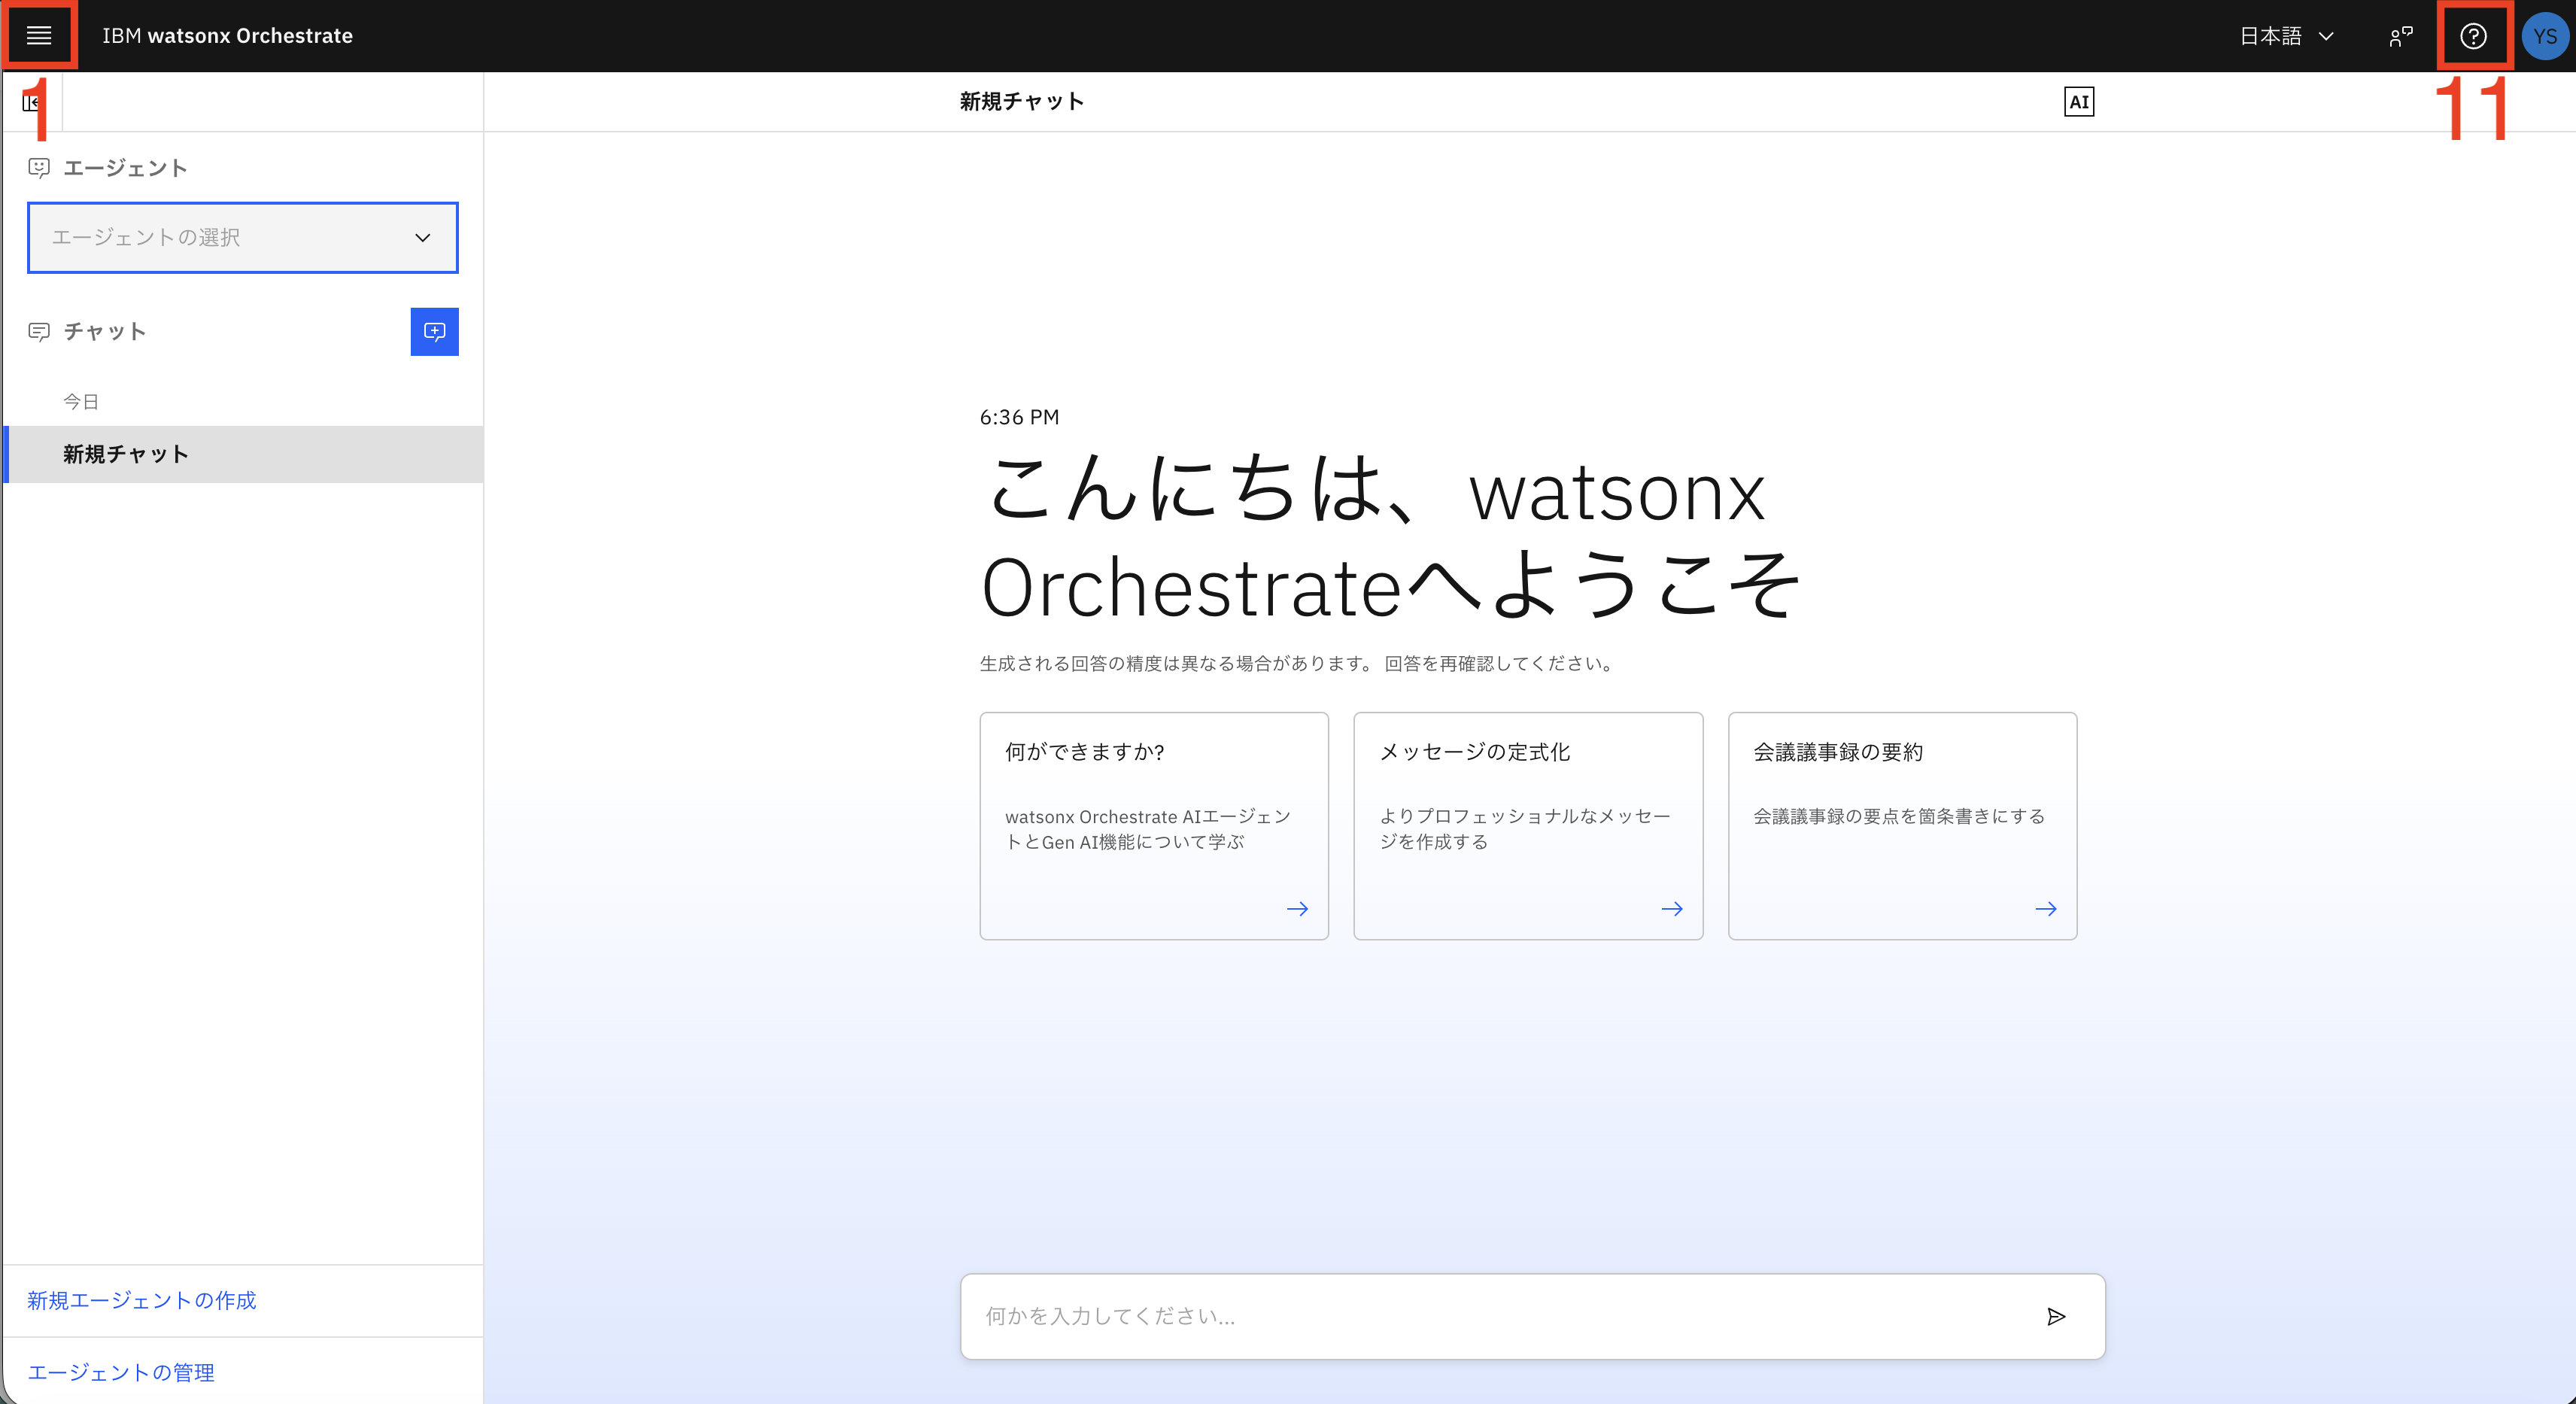Click the チャット section header
2576x1404 pixels.
104,331
